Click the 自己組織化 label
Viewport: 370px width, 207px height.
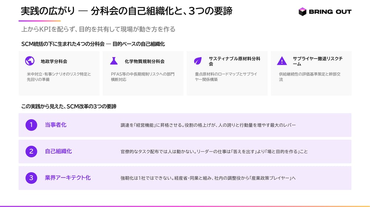click(x=58, y=151)
